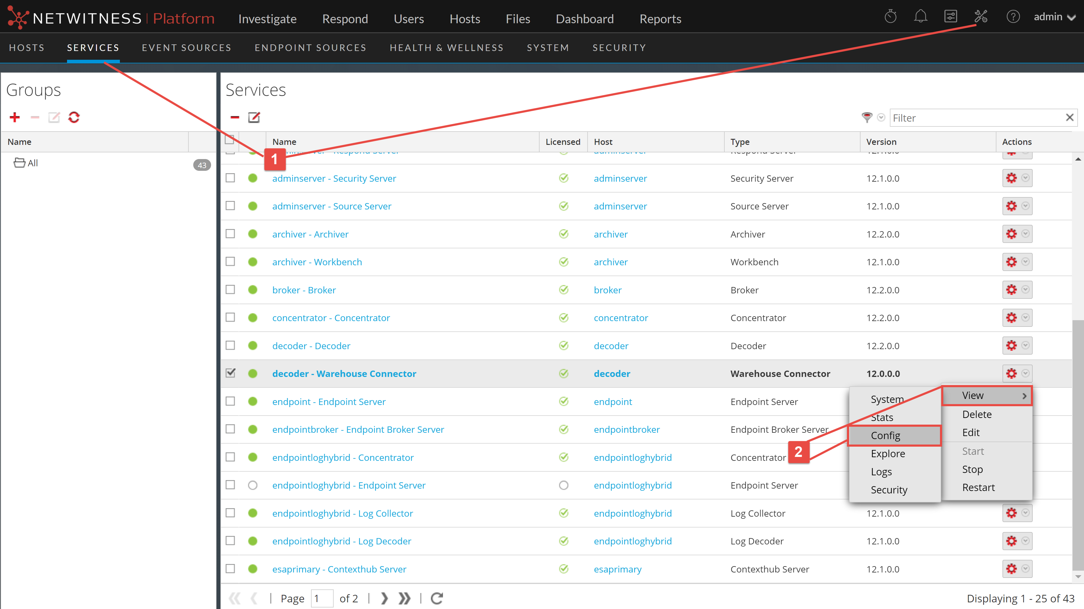Remove selected service with minus icon
The width and height of the screenshot is (1084, 609).
[x=235, y=117]
